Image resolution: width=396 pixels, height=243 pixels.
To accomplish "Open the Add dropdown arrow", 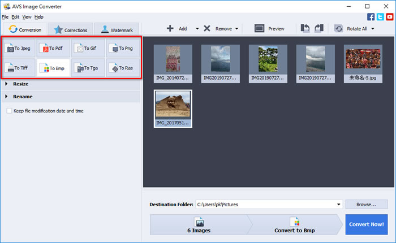I will [x=197, y=29].
